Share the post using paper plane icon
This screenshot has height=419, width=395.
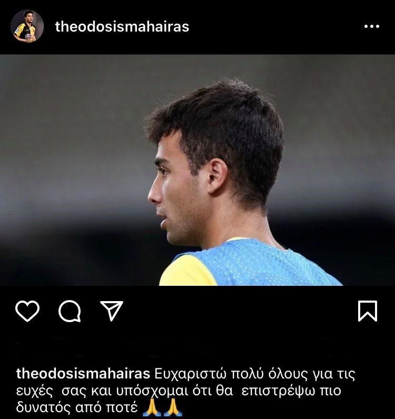[x=112, y=311]
